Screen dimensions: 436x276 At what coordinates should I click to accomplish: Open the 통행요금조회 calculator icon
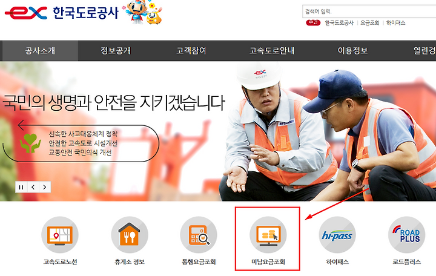199,235
